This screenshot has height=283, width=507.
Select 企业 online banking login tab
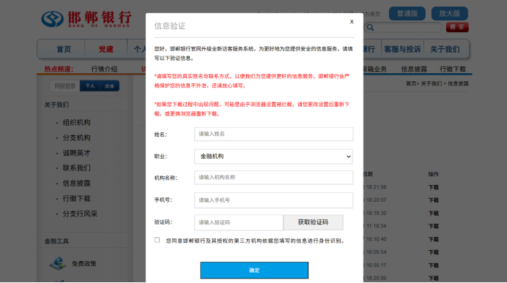pos(109,86)
